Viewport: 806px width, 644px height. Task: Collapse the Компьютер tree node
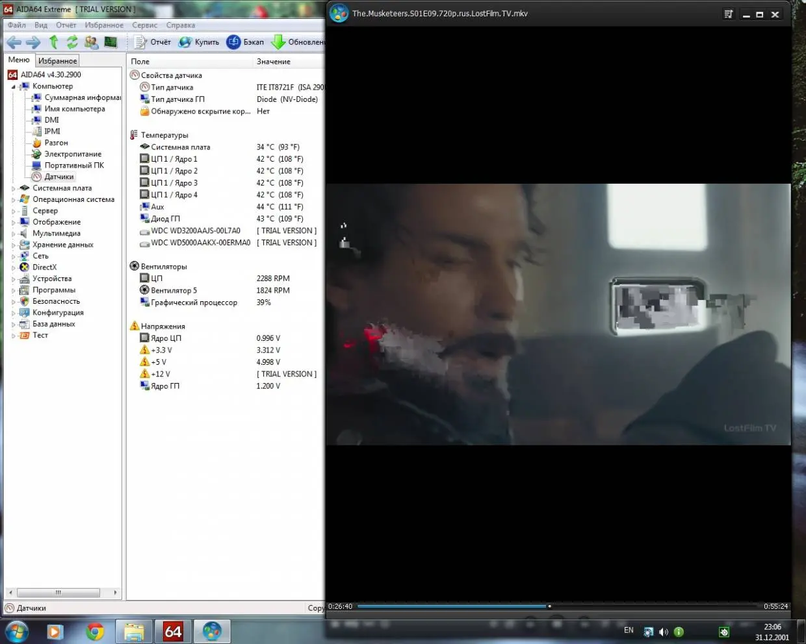tap(14, 86)
